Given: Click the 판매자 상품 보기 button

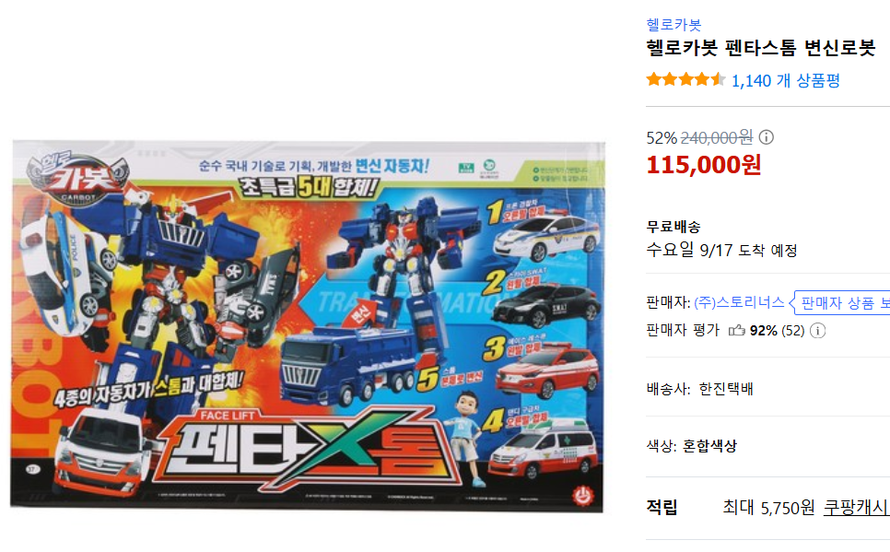Looking at the screenshot, I should [x=843, y=302].
